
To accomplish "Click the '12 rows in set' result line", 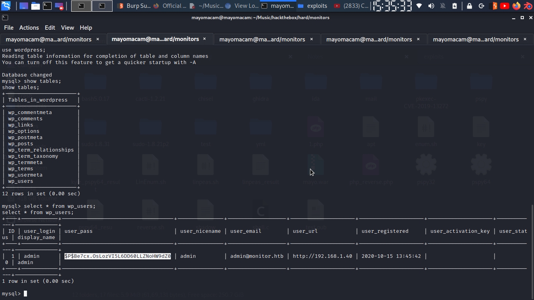I will 41,194.
